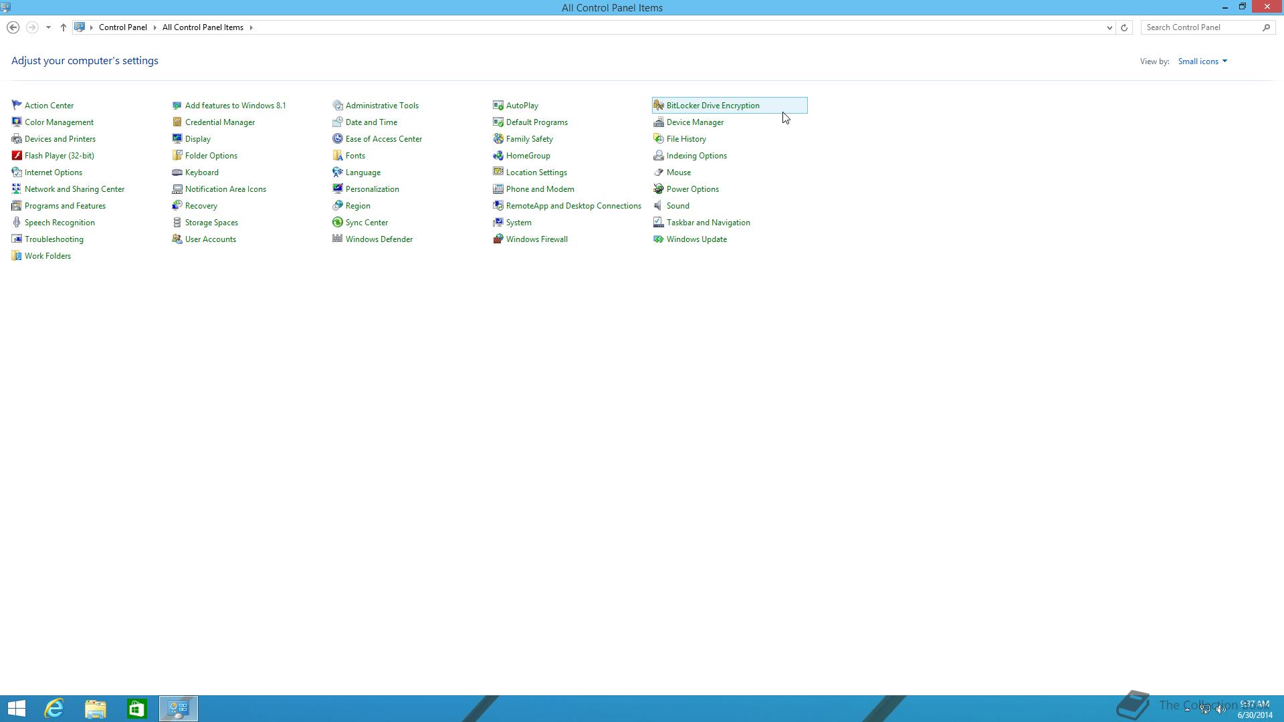Screen dimensions: 1284x722
Task: Refresh the Control Panel view
Action: tap(1124, 27)
